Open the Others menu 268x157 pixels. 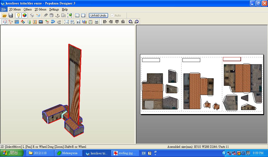(x=27, y=9)
